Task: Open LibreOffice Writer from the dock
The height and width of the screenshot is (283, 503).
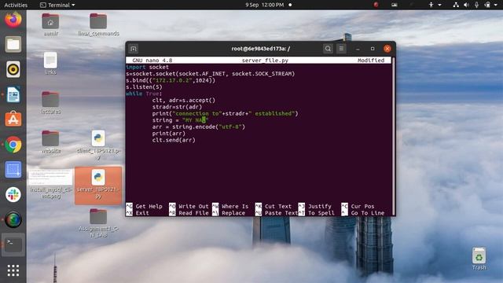Action: pos(13,94)
